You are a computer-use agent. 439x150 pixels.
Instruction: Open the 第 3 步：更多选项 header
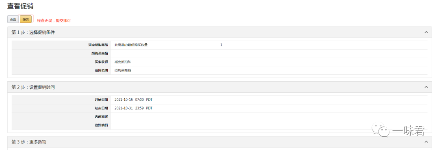29,142
